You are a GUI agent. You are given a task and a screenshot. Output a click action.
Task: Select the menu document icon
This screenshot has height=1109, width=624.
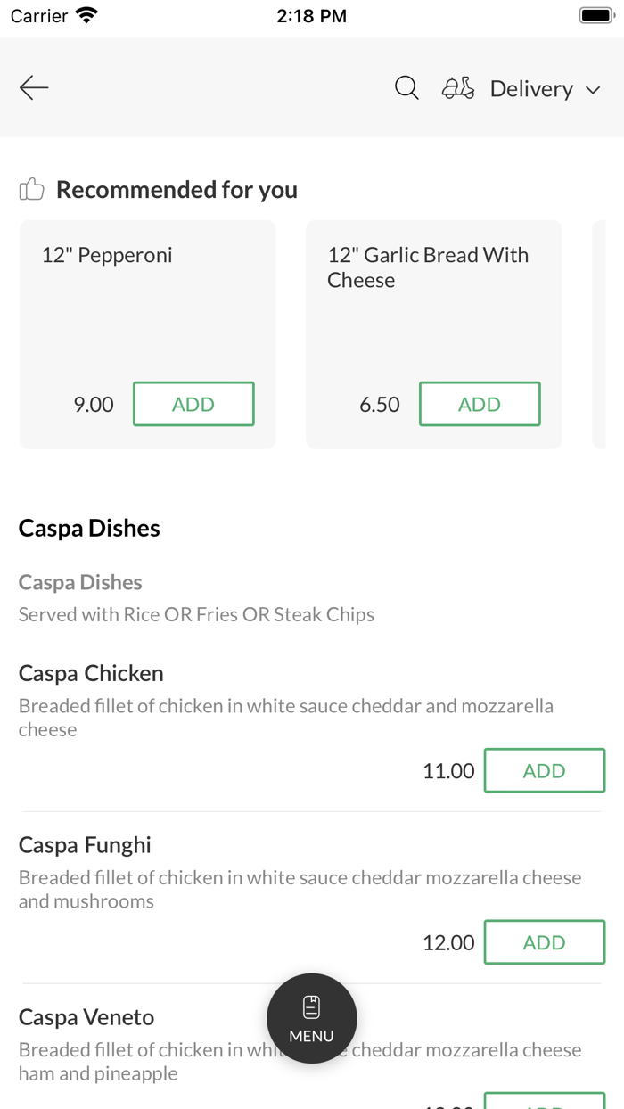(x=311, y=1005)
